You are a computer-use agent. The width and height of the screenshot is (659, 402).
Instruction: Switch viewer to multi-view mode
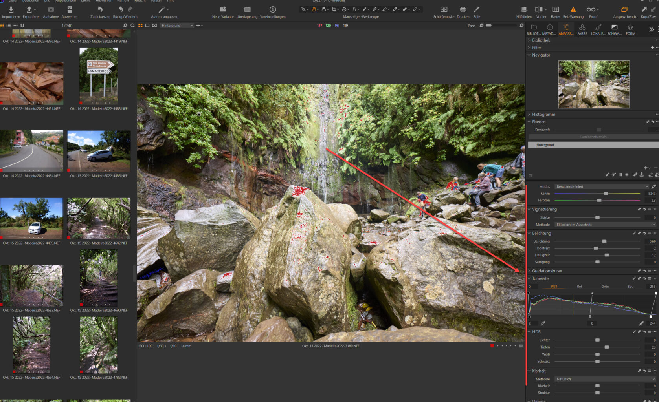click(140, 26)
